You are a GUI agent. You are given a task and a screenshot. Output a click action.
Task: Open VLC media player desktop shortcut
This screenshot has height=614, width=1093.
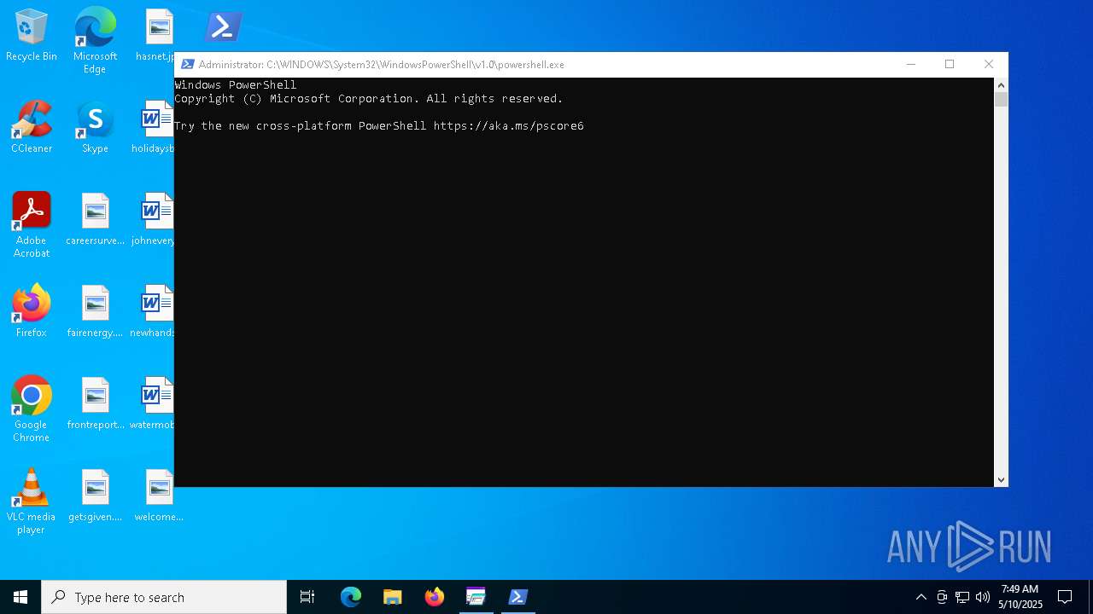tap(32, 501)
